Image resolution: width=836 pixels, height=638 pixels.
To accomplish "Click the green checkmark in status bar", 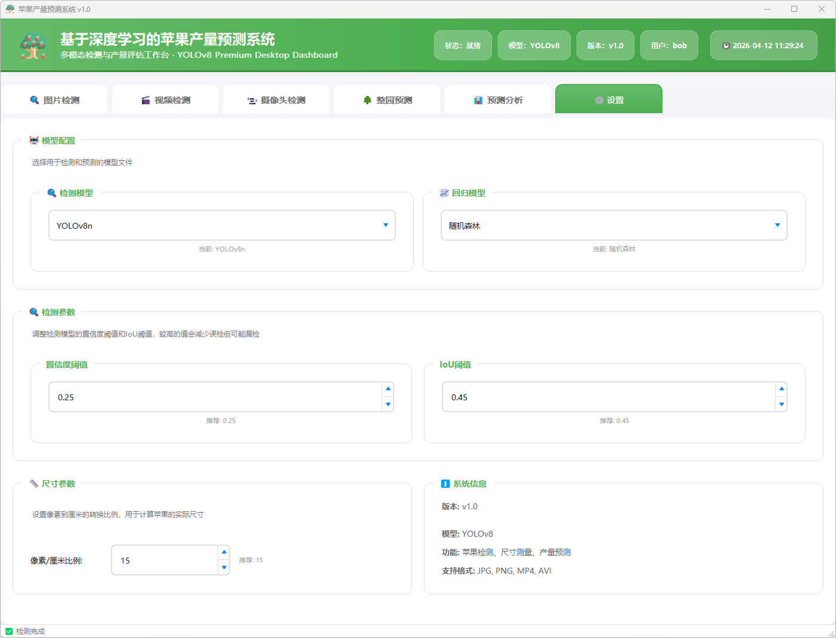I will [9, 631].
